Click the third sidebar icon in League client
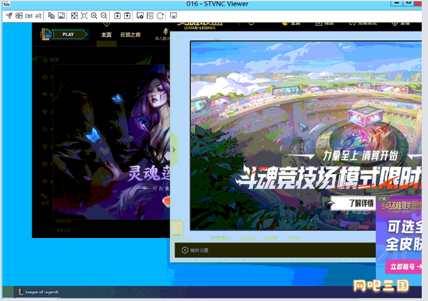This screenshot has height=301, width=428. coord(45,95)
